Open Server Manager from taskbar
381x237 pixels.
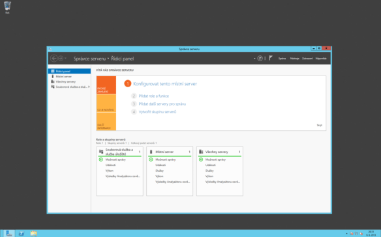pyautogui.click(x=9, y=233)
